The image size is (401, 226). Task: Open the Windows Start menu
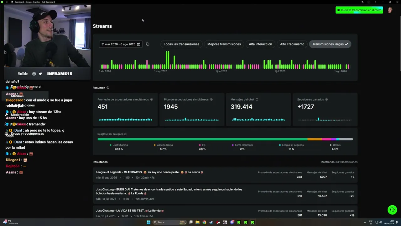(148, 222)
